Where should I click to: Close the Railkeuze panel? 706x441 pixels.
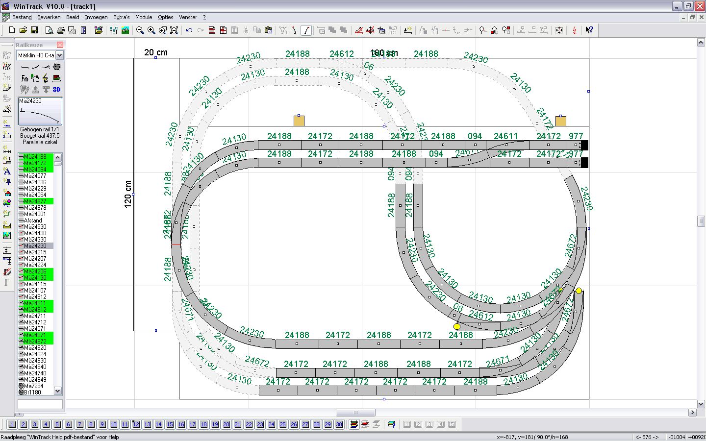[60, 45]
